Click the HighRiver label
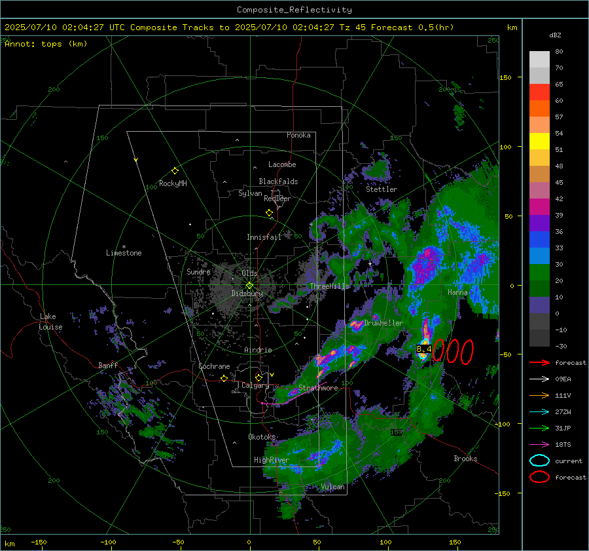This screenshot has height=551, width=589. coord(271,460)
